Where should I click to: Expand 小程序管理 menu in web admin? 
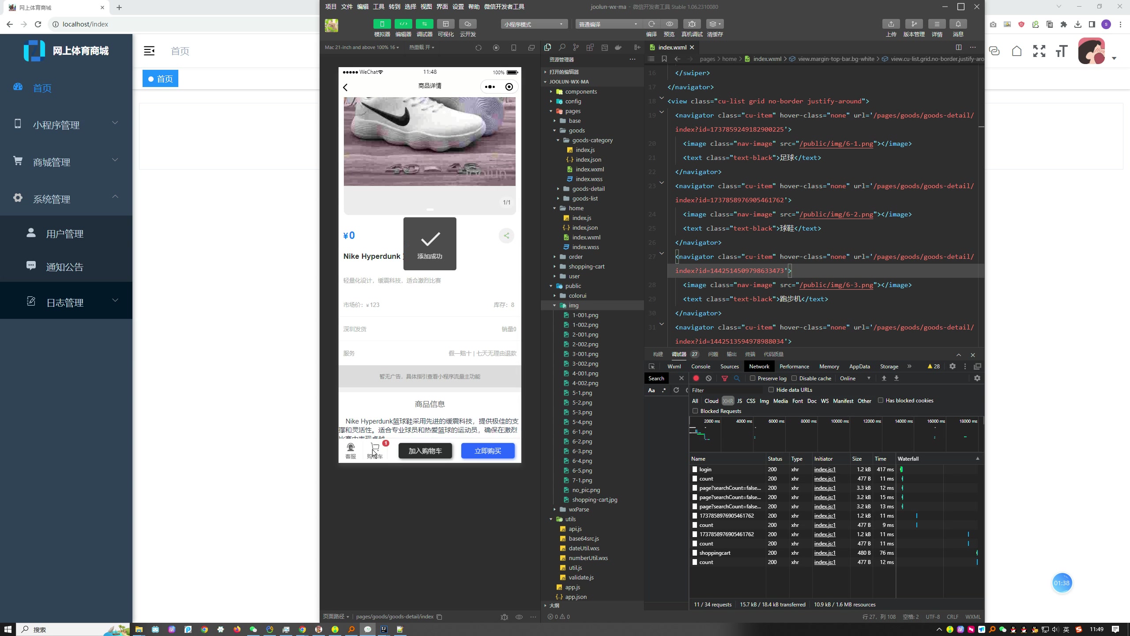coord(66,125)
